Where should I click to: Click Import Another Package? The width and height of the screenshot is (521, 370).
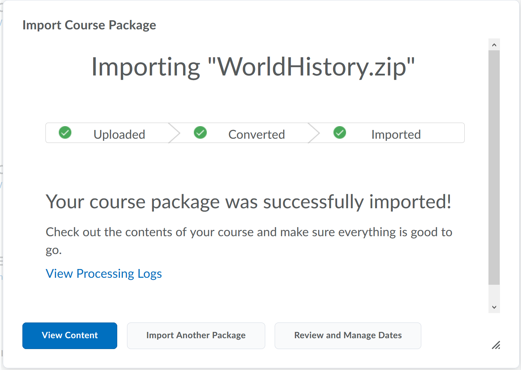click(196, 335)
